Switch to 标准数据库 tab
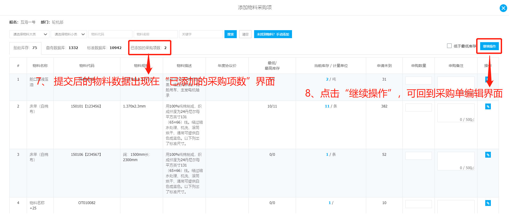 point(104,48)
